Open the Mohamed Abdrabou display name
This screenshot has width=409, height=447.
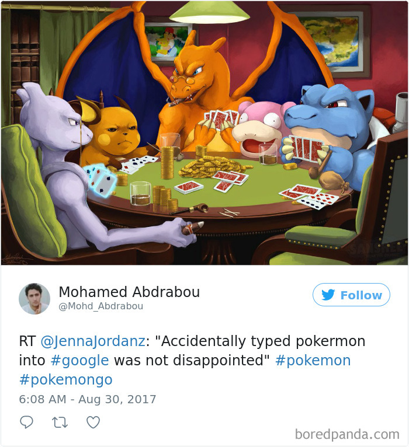tap(129, 292)
